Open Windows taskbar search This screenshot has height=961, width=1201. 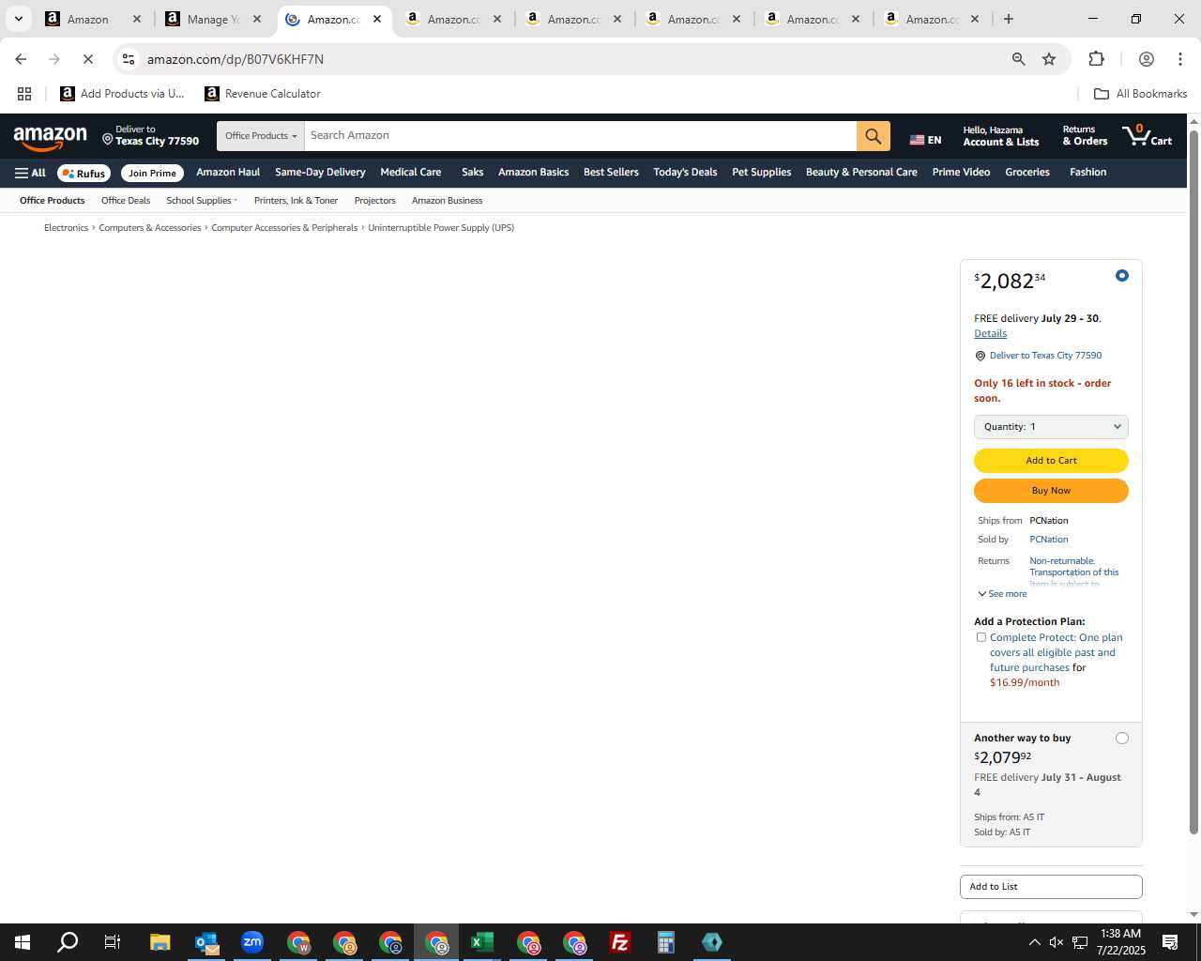point(68,942)
